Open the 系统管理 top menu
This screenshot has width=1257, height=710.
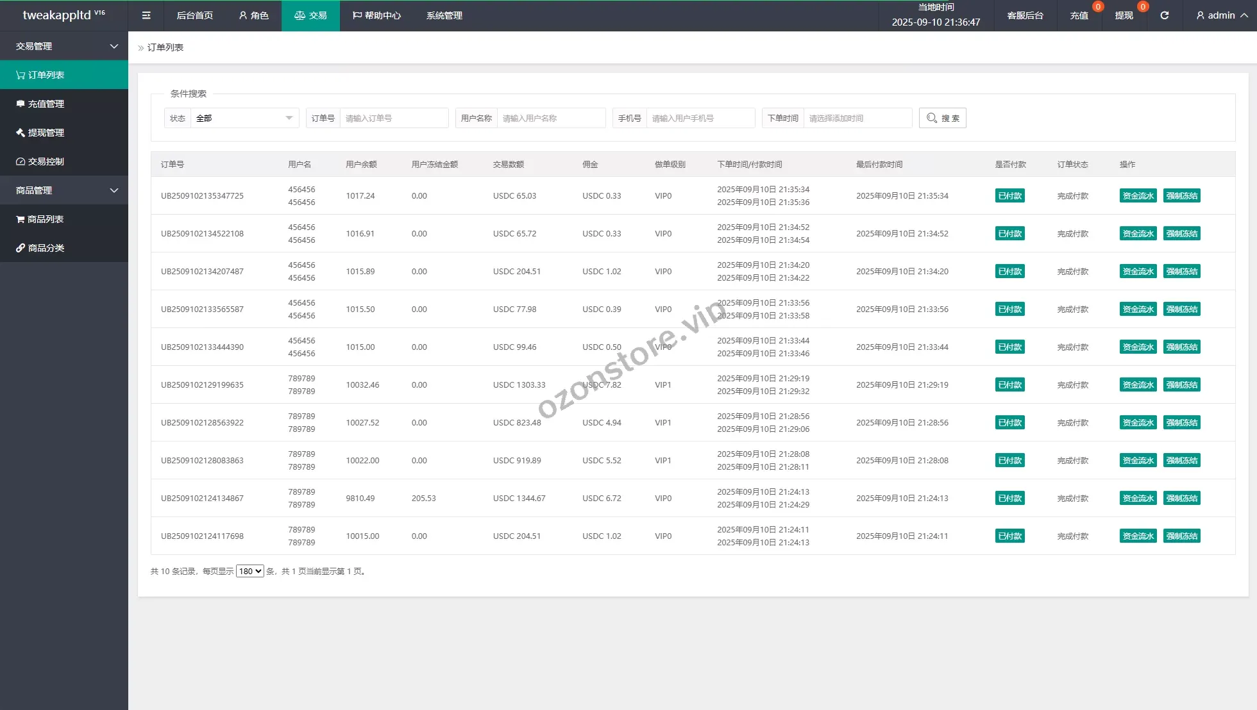point(444,15)
